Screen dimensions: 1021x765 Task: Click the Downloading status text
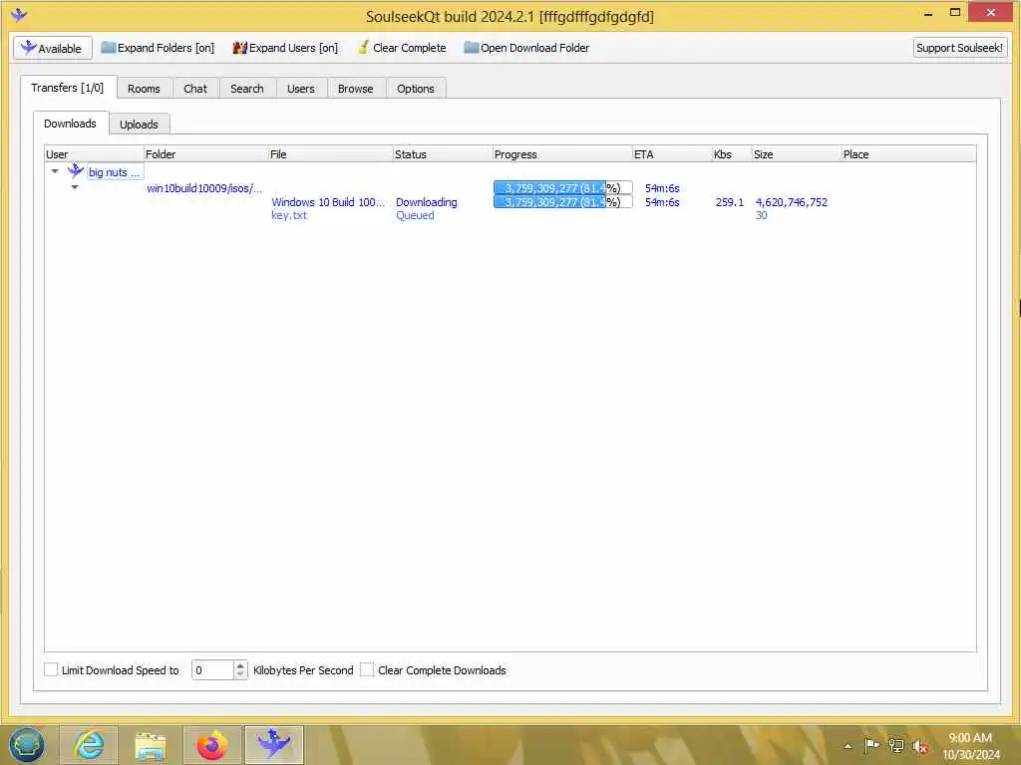point(427,202)
